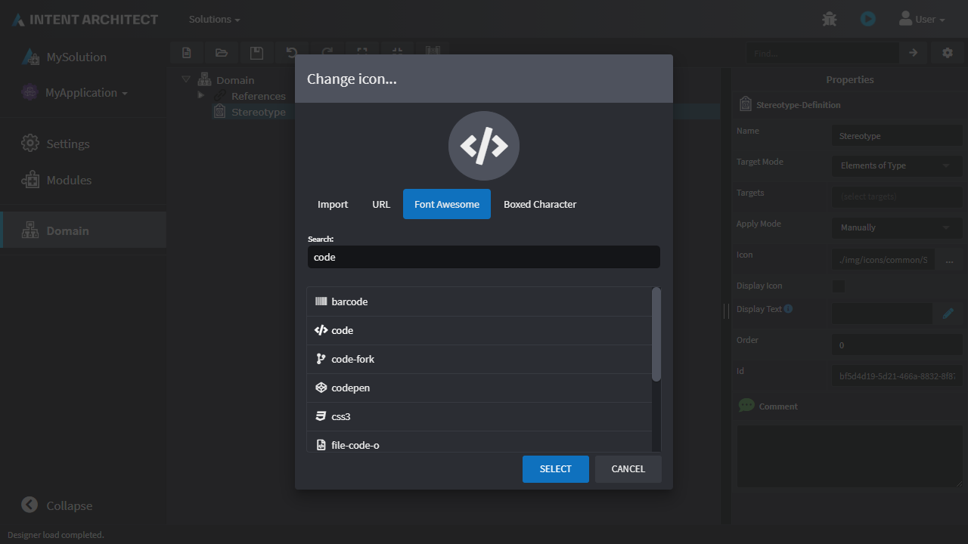Image resolution: width=968 pixels, height=544 pixels.
Task: Click the 'Change icon...' dialog title
Action: click(x=352, y=79)
